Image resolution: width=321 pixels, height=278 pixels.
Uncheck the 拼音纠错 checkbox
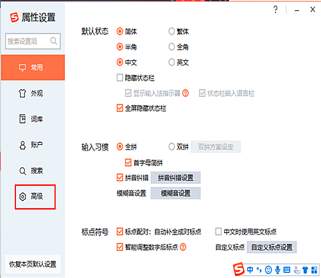(x=119, y=177)
